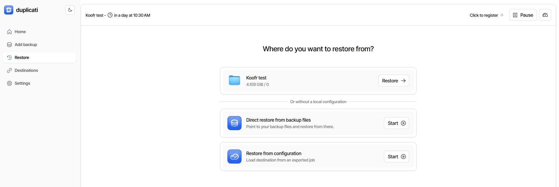Toggle dark mode with the moon icon
The height and width of the screenshot is (187, 559).
(70, 10)
